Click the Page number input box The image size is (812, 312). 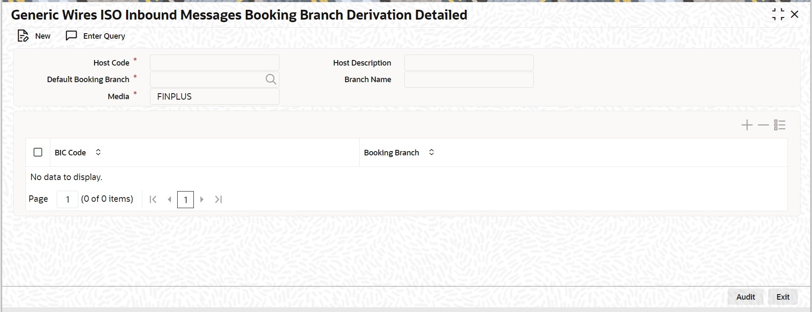67,199
